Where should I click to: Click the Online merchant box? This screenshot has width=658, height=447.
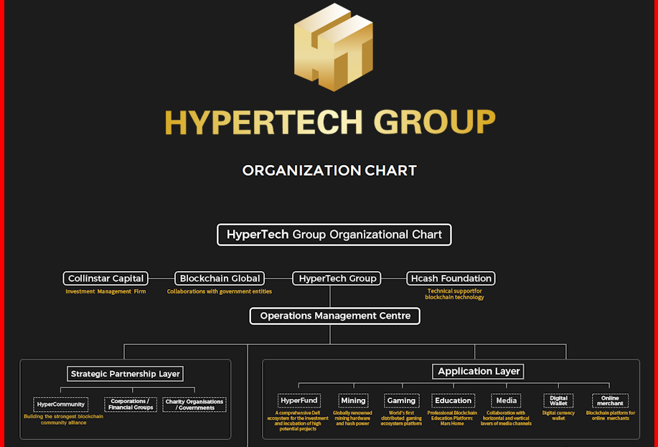[610, 400]
